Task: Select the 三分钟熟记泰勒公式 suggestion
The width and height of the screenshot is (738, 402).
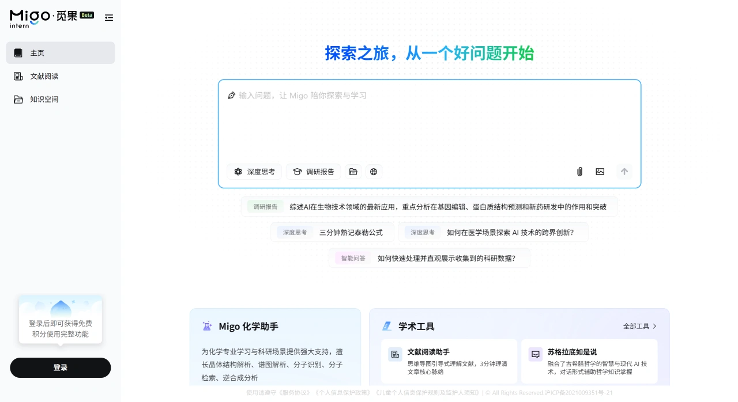Action: click(x=333, y=232)
